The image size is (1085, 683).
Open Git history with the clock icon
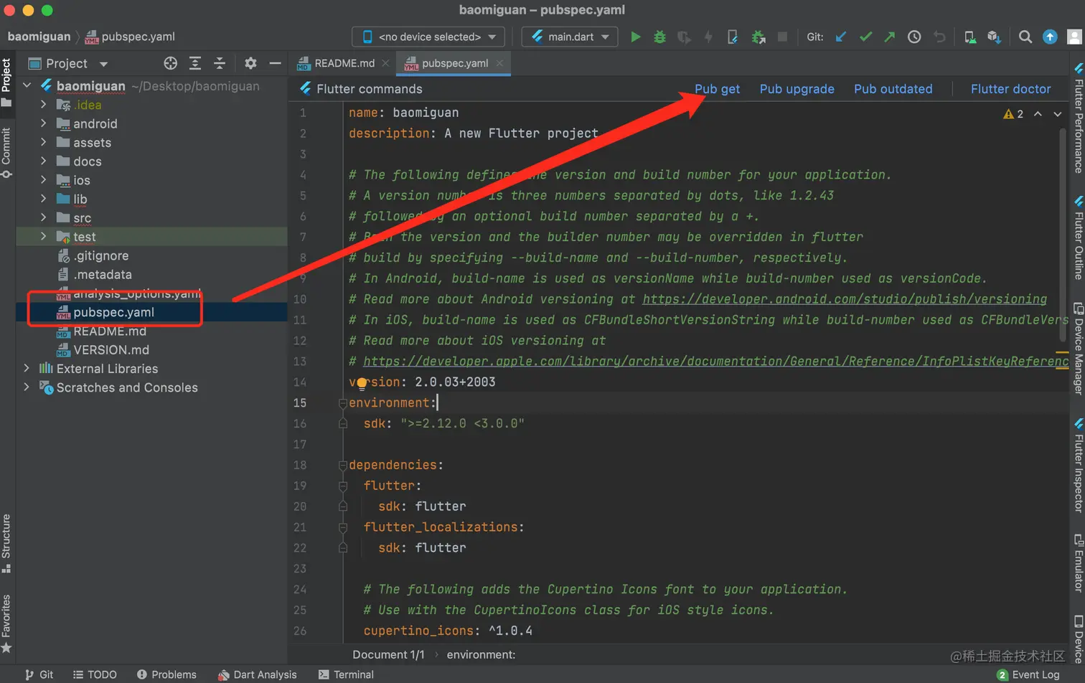click(x=914, y=37)
